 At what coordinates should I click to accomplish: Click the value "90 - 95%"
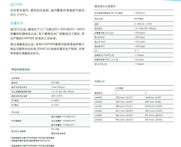[55, 82]
